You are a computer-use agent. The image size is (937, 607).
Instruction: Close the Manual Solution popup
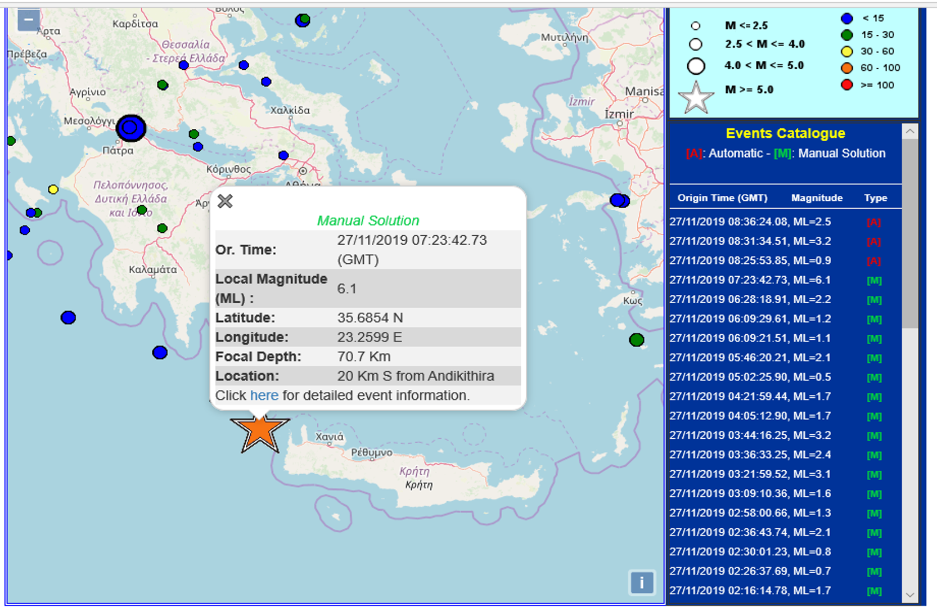(x=225, y=201)
